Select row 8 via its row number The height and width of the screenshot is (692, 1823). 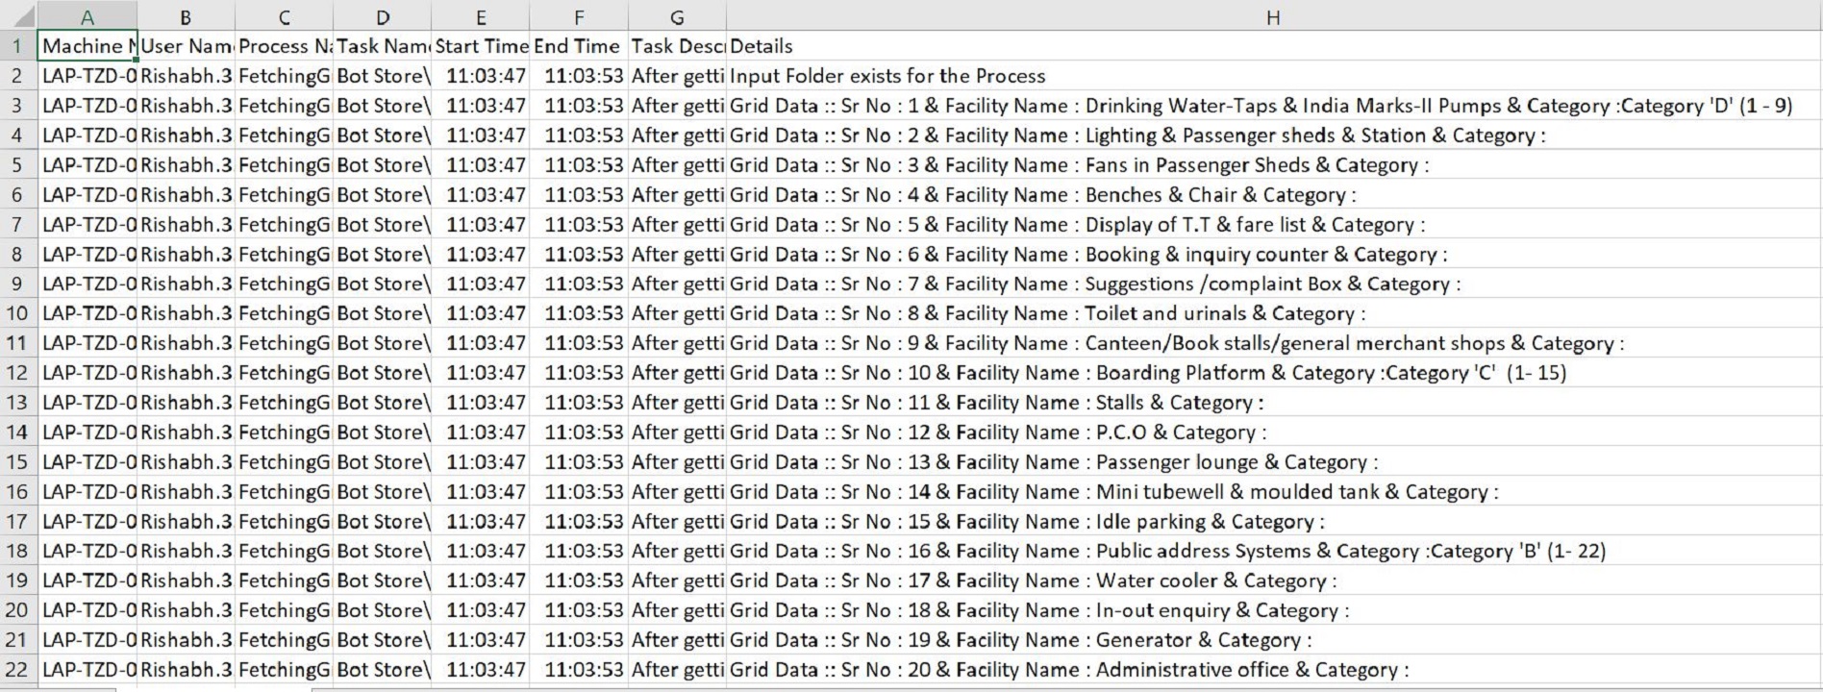tap(19, 254)
